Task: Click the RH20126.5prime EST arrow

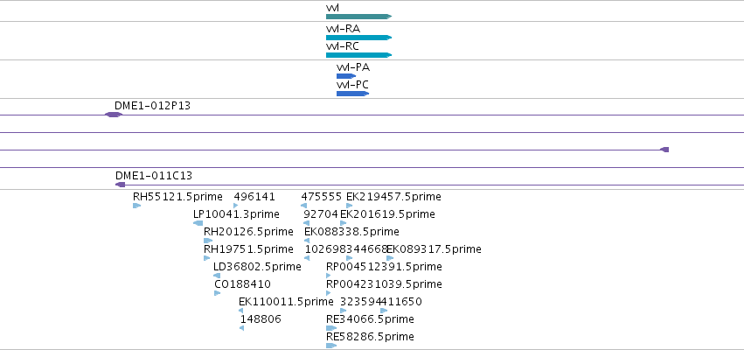Action: pyautogui.click(x=208, y=241)
